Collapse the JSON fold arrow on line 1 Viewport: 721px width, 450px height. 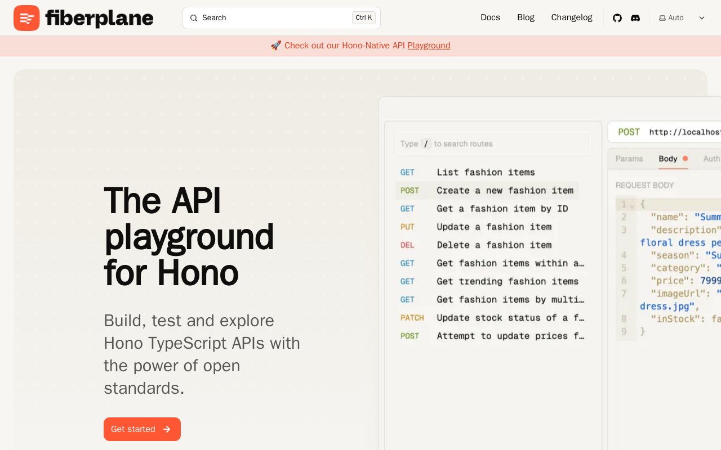pyautogui.click(x=632, y=205)
